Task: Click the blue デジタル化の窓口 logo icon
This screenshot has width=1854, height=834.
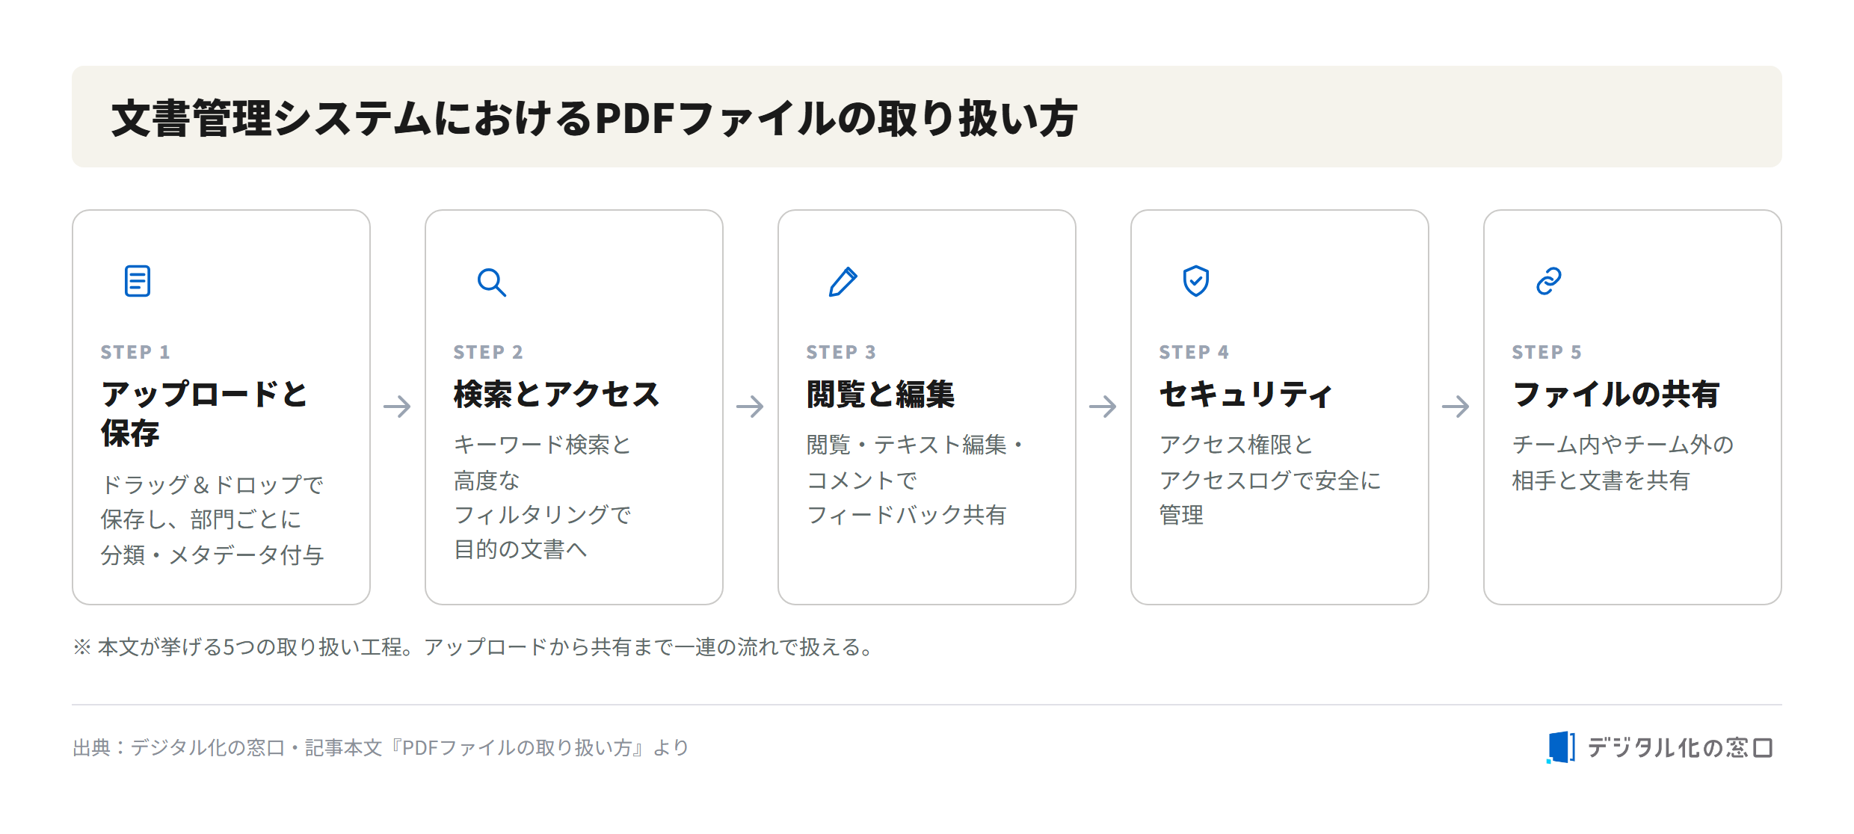Action: (x=1561, y=747)
